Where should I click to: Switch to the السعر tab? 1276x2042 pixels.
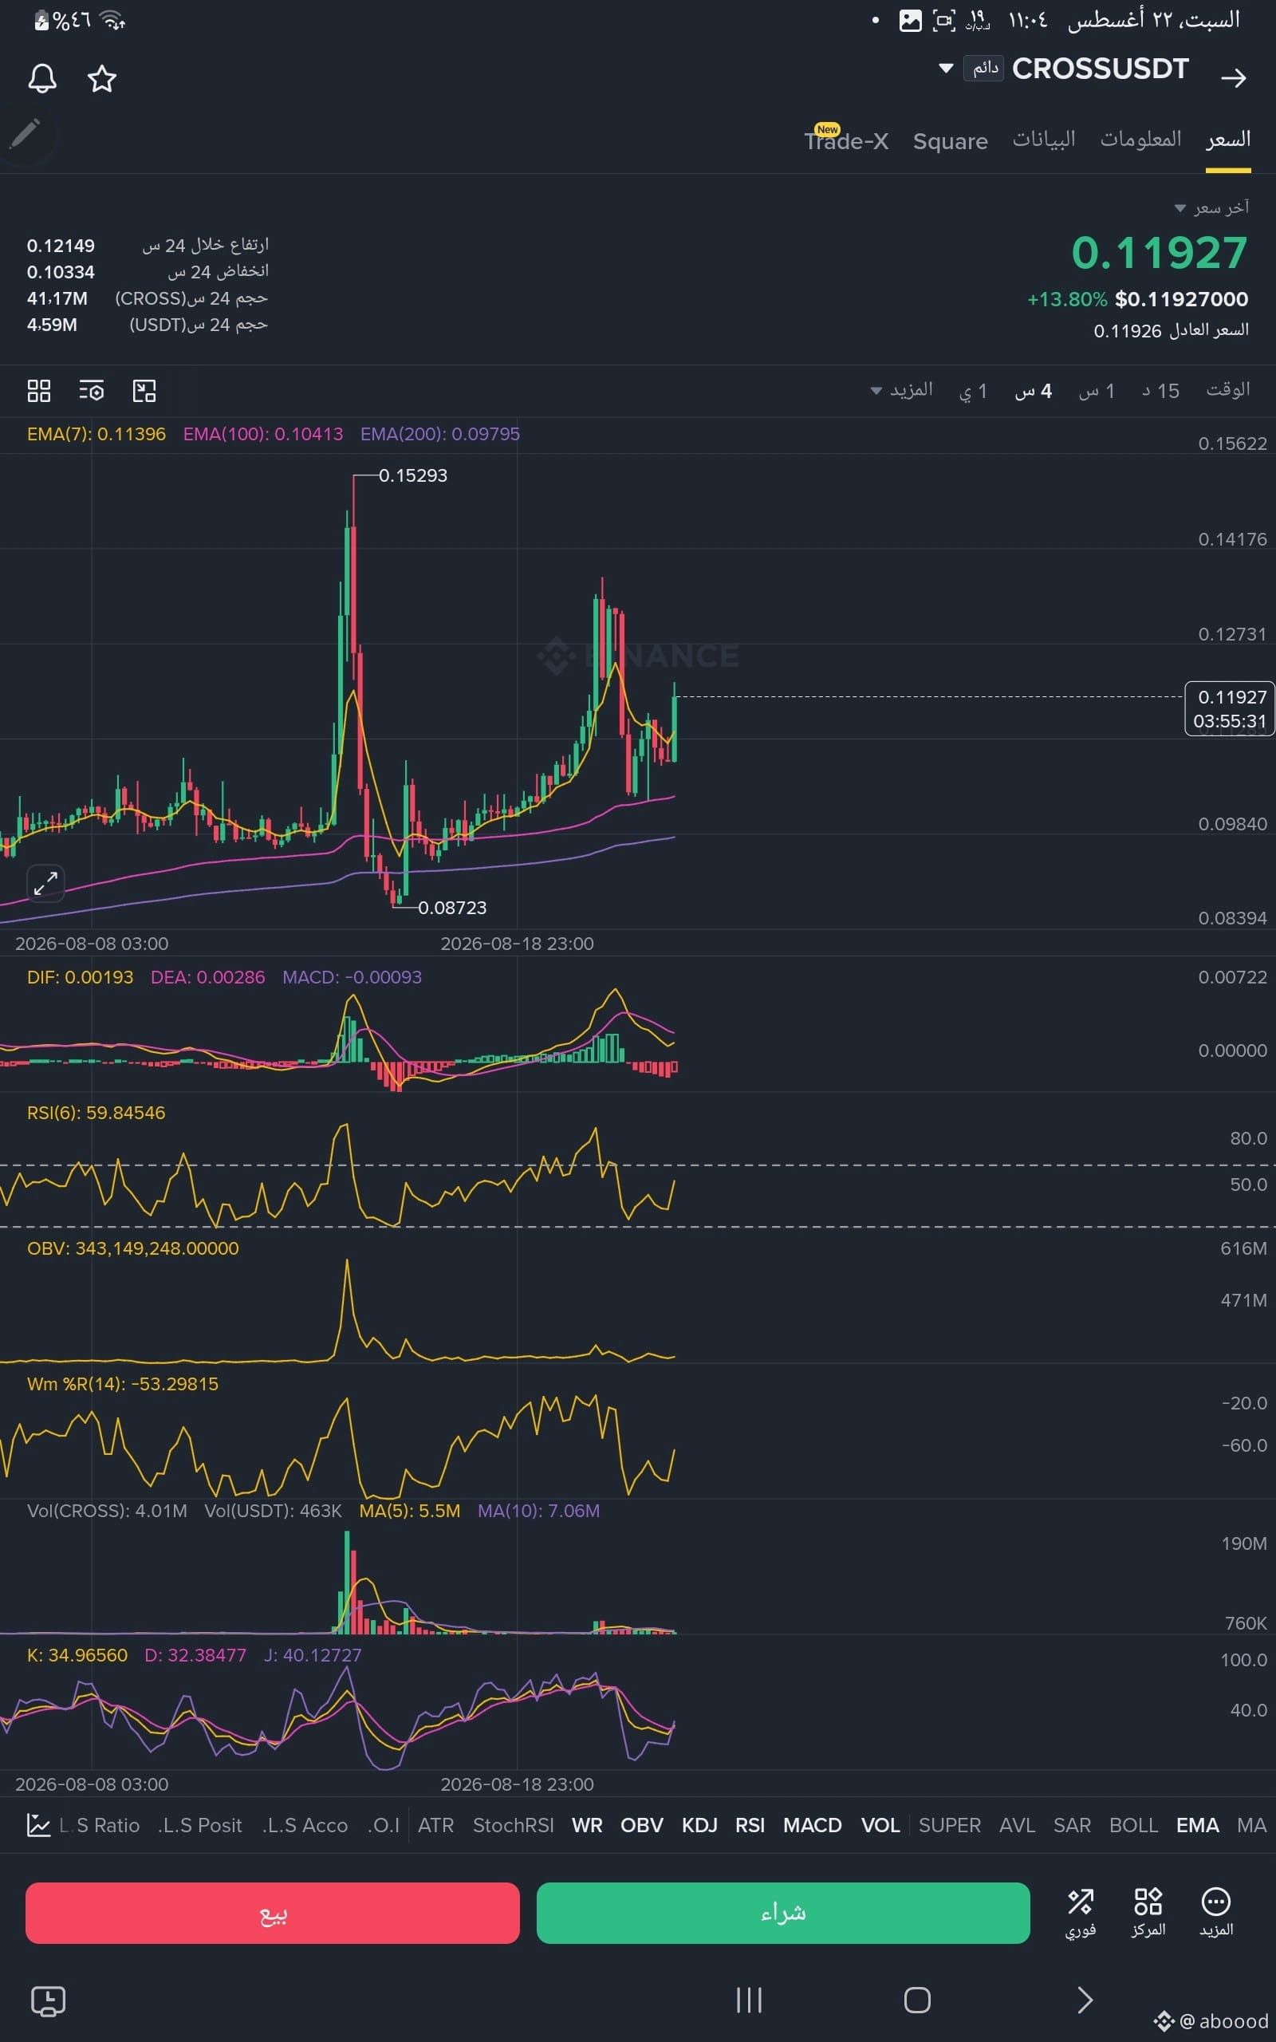point(1228,140)
